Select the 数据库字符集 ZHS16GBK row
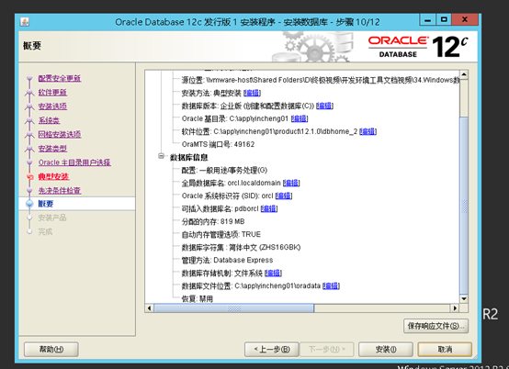The width and height of the screenshot is (509, 369). [x=241, y=248]
